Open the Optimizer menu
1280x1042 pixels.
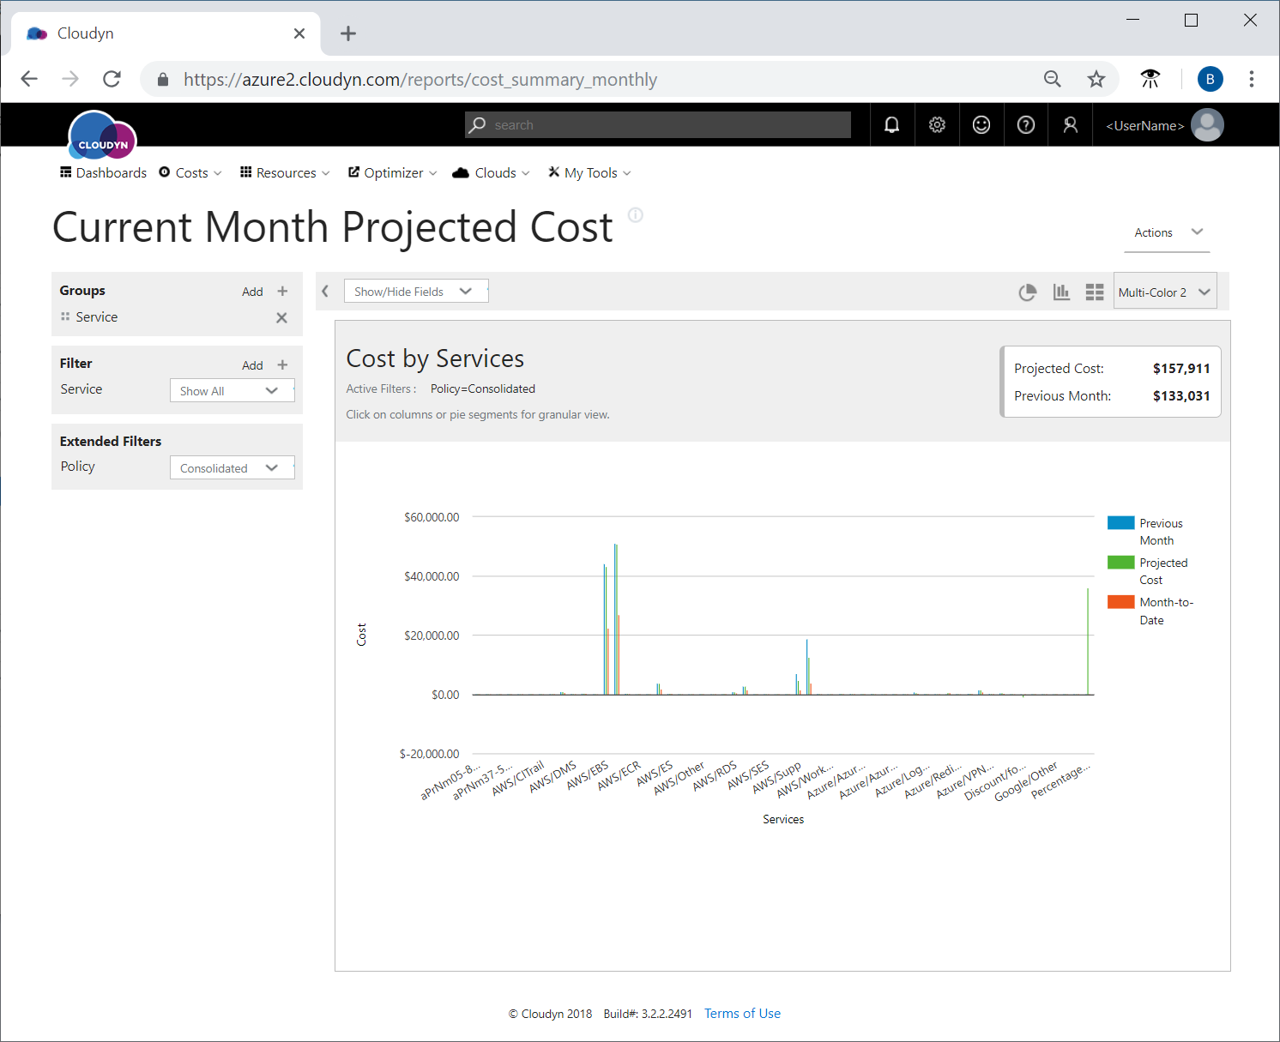coord(392,172)
